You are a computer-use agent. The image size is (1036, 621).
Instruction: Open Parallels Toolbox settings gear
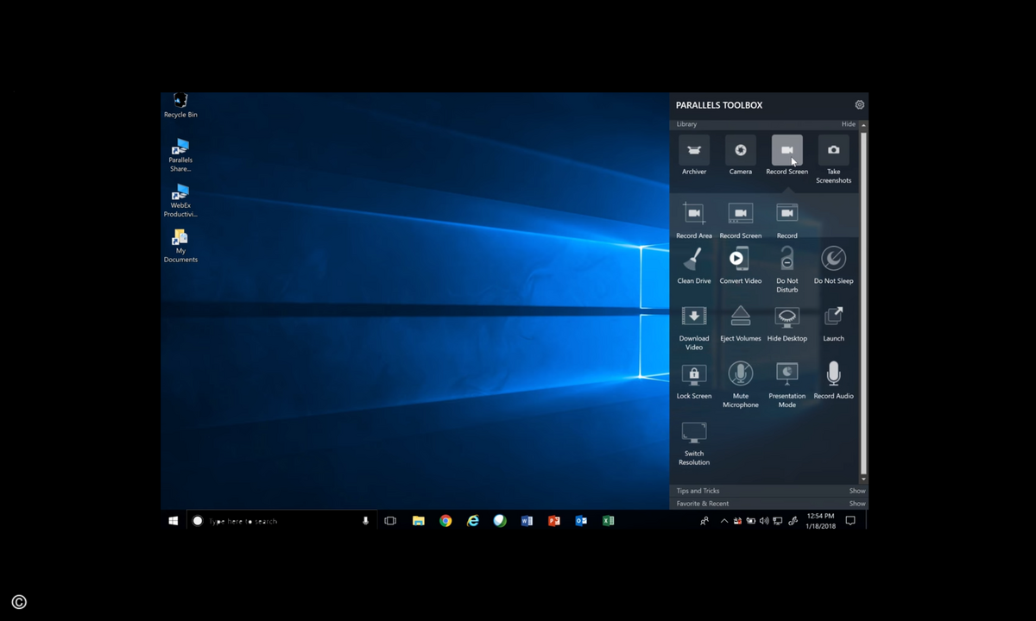pos(859,104)
